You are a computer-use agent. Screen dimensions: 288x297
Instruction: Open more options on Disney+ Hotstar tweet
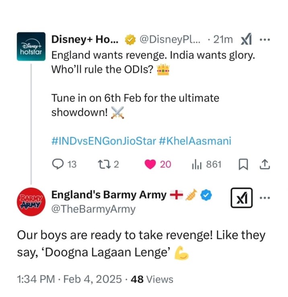[265, 39]
